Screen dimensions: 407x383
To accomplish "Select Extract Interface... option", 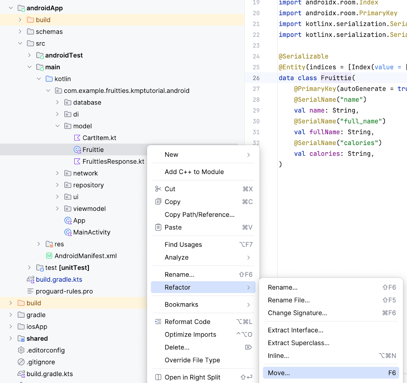I will (x=295, y=330).
